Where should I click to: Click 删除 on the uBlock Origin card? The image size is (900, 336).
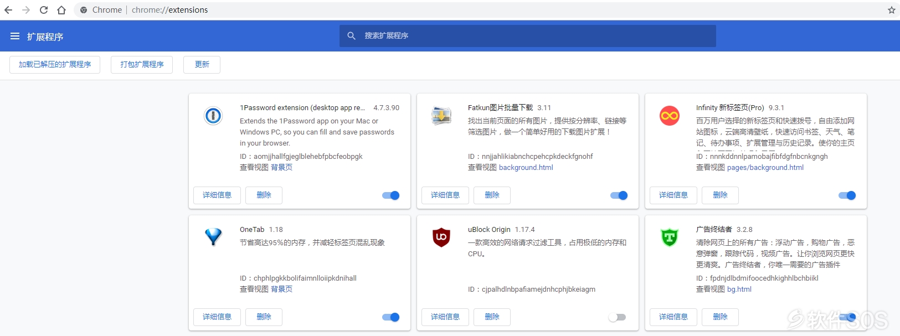[492, 317]
